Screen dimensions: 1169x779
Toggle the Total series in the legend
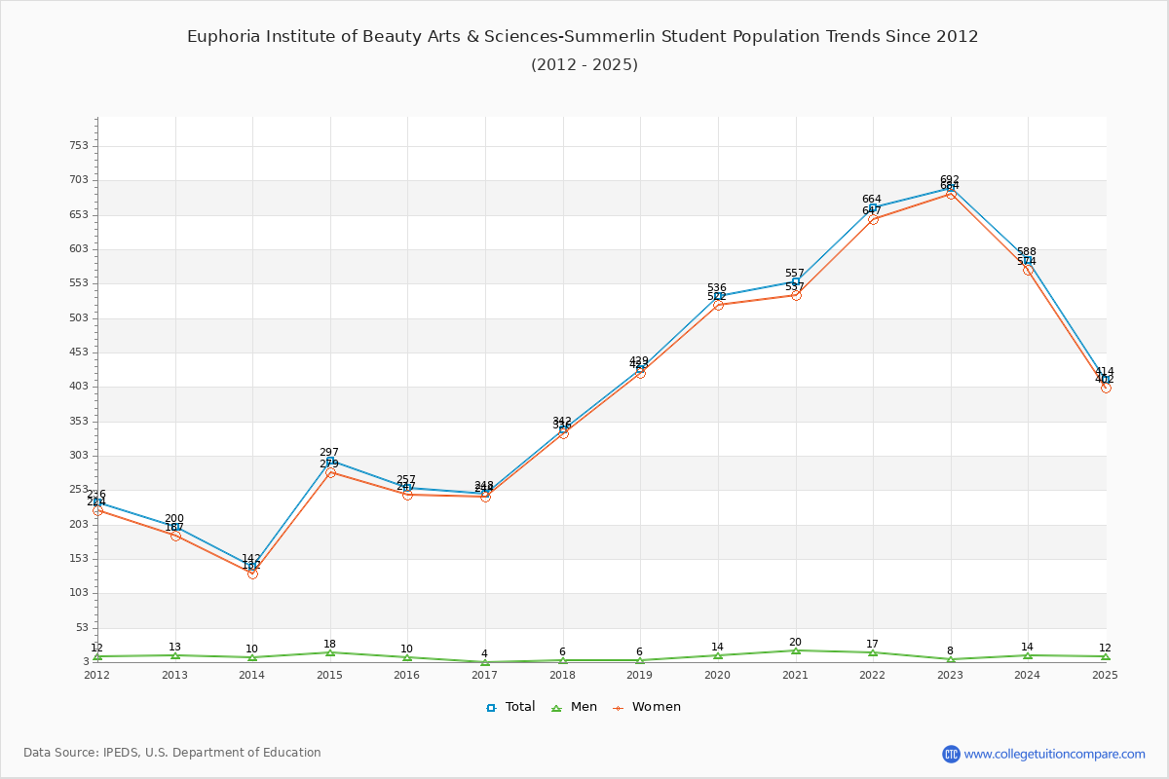[x=510, y=707]
